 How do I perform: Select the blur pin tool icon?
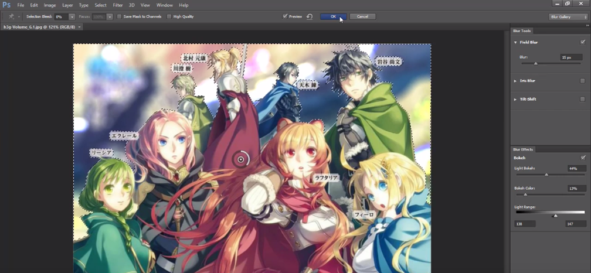pos(11,16)
